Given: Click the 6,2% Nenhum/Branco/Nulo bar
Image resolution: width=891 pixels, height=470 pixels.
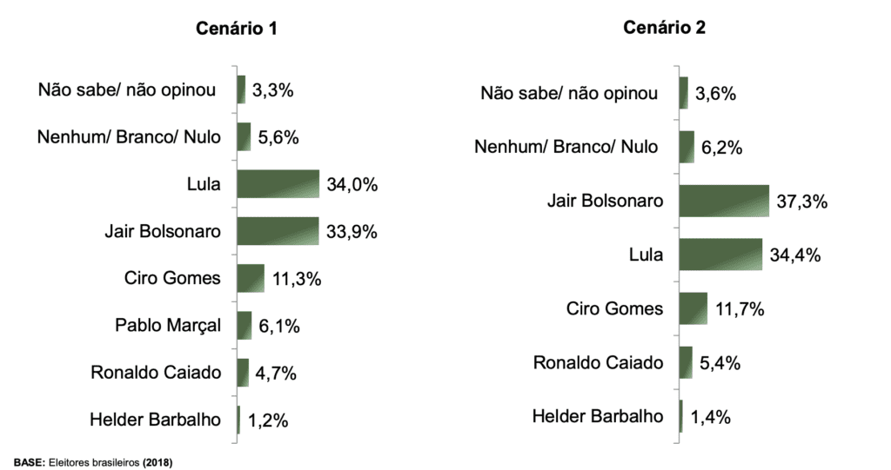Looking at the screenshot, I should [x=687, y=147].
